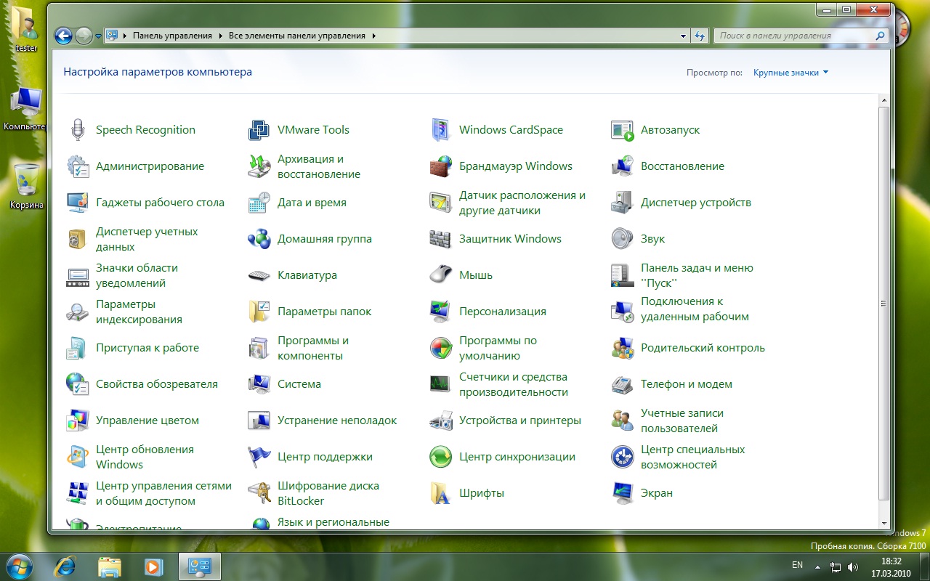This screenshot has height=581, width=930.
Task: Click the Панель управления breadcrumb
Action: (x=172, y=36)
